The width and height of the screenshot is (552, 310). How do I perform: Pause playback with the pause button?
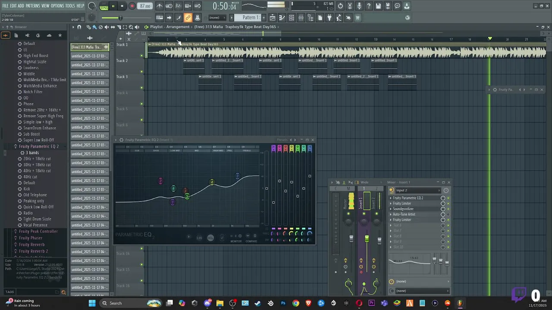pyautogui.click(x=113, y=6)
